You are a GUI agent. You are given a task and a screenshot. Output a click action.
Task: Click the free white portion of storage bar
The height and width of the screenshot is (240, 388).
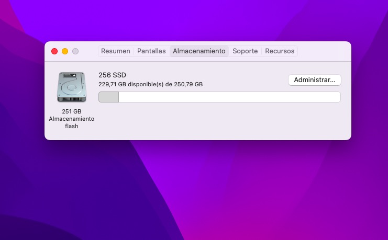(x=229, y=97)
